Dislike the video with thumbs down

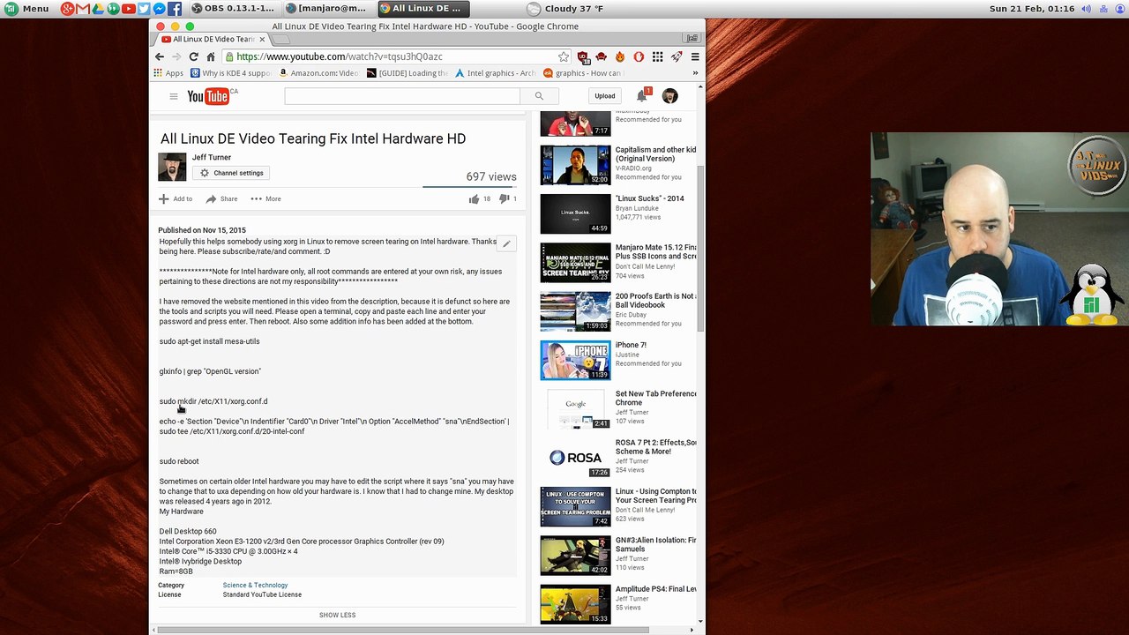[508, 199]
